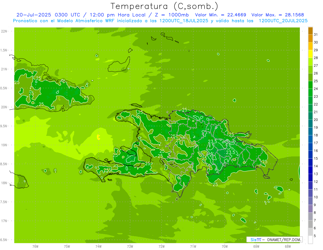Image resolution: width=323 pixels, height=250 pixels.
Task: Click the "72W" longitude label
Action: [x=161, y=246]
